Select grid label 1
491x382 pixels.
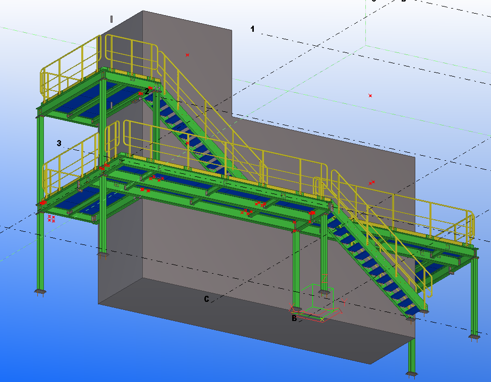point(252,29)
